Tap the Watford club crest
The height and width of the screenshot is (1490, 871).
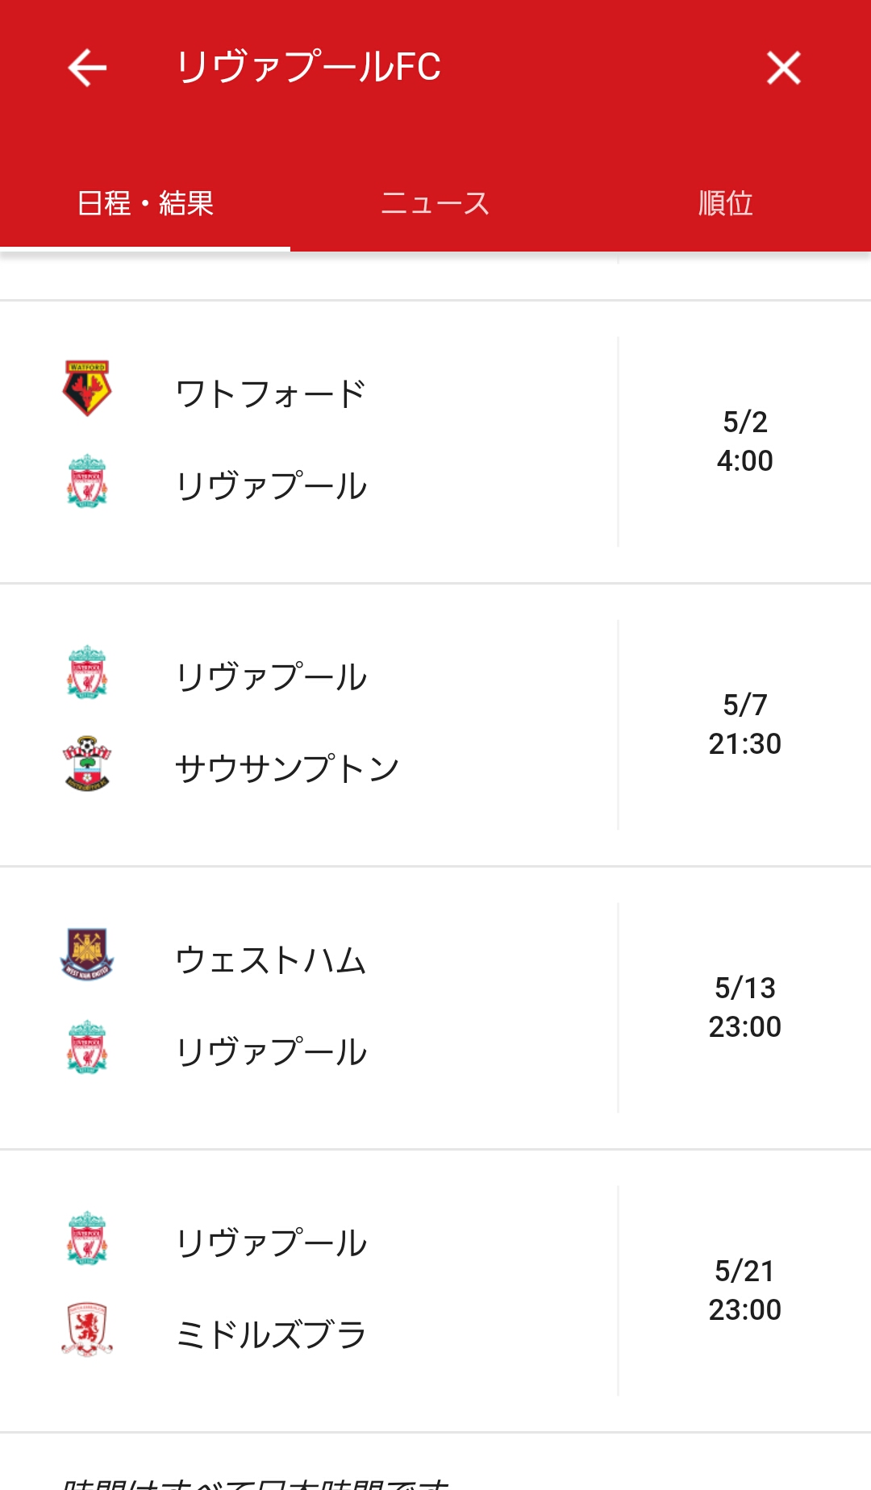coord(87,389)
